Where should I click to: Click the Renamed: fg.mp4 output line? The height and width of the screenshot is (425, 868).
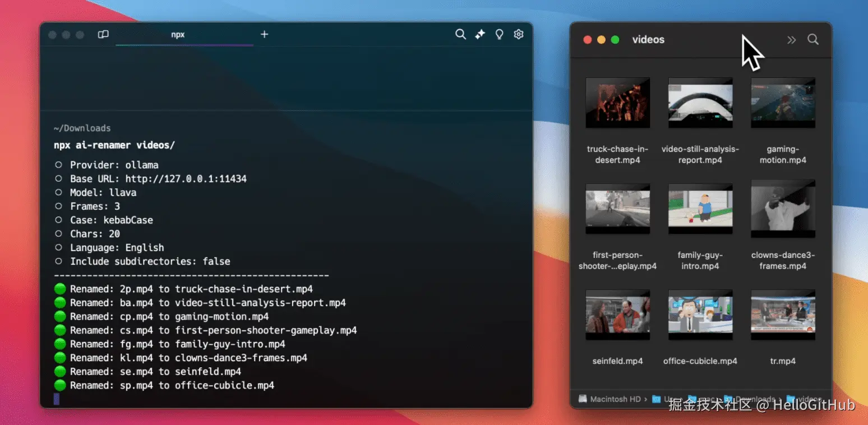(x=170, y=344)
